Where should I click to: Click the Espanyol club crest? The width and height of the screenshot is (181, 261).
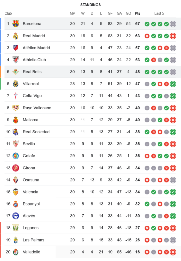16,204
